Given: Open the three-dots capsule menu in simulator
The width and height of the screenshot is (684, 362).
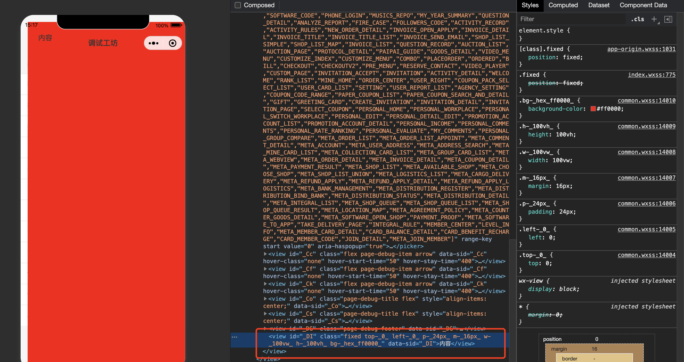Looking at the screenshot, I should pos(153,43).
